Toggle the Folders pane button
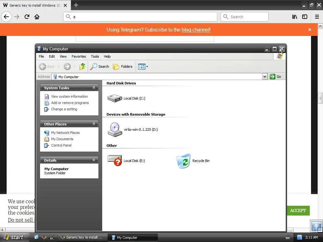 (123, 66)
